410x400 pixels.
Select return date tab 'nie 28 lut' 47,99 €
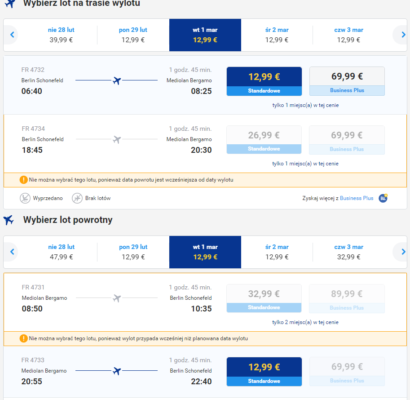[x=61, y=252]
